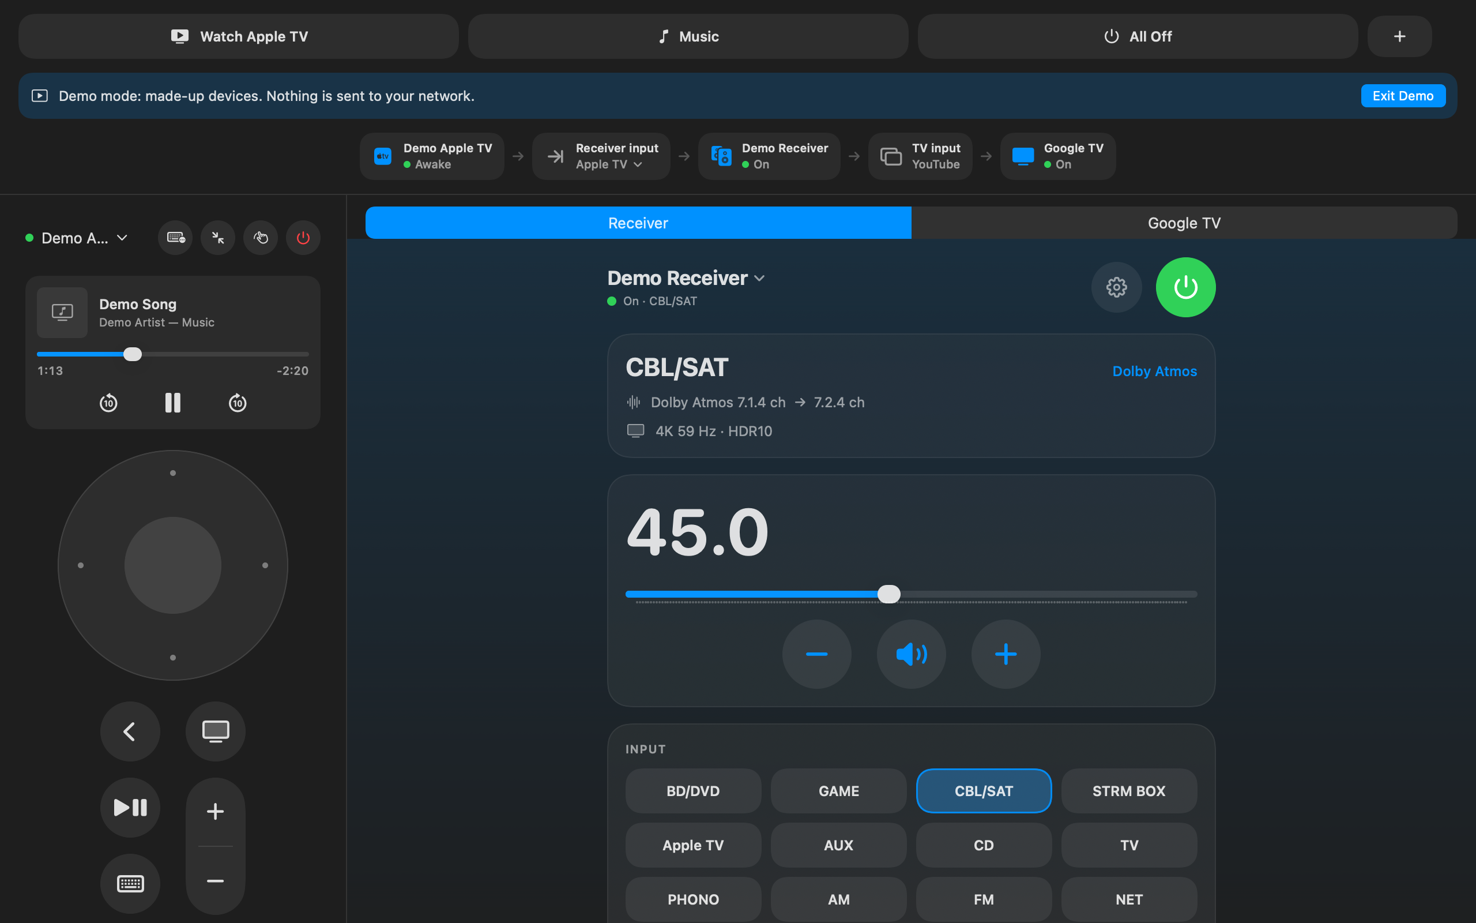Click the red Apple TV power icon
1476x923 pixels.
click(x=303, y=238)
